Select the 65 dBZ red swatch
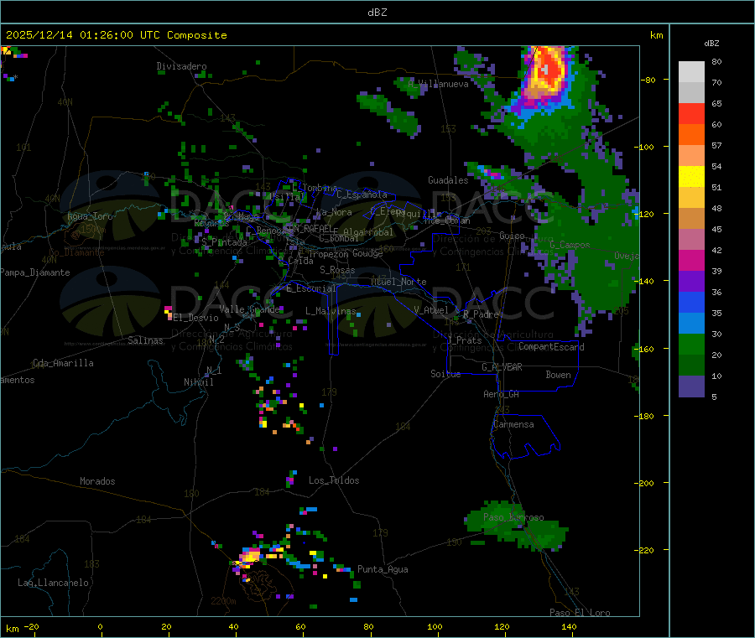 (691, 113)
